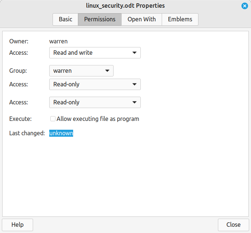Open the Open With tab

click(x=141, y=19)
